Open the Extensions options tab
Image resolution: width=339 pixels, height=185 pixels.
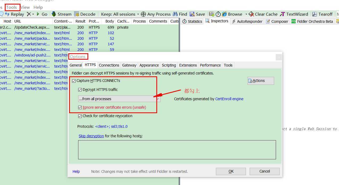[188, 65]
